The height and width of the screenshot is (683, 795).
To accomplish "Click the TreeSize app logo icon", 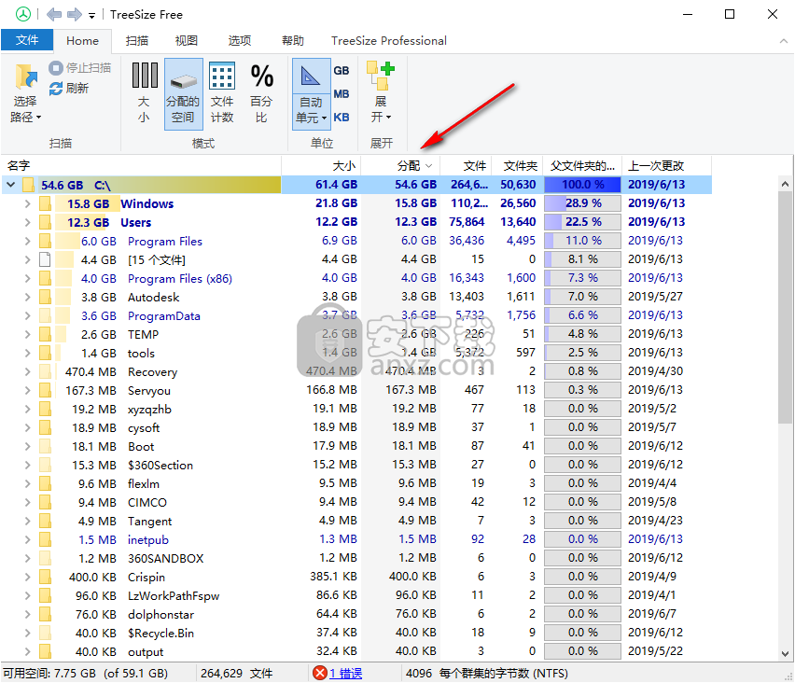I will tap(22, 14).
